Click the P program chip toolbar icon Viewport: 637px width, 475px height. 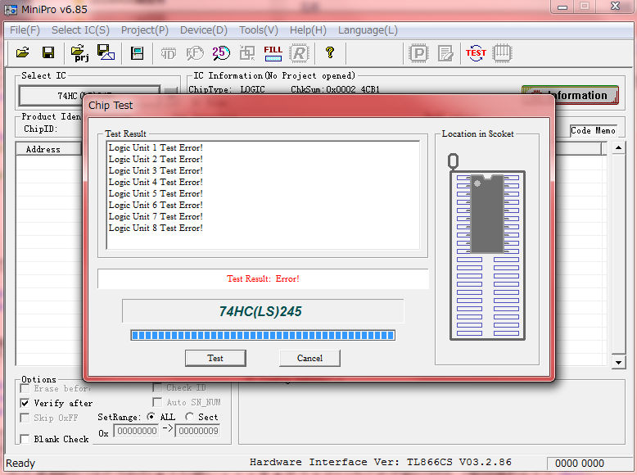[x=419, y=53]
